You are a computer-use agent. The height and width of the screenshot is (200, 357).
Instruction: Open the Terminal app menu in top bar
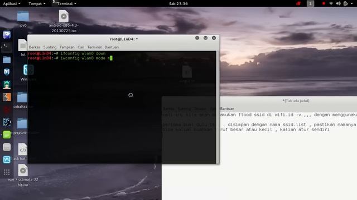[65, 3]
